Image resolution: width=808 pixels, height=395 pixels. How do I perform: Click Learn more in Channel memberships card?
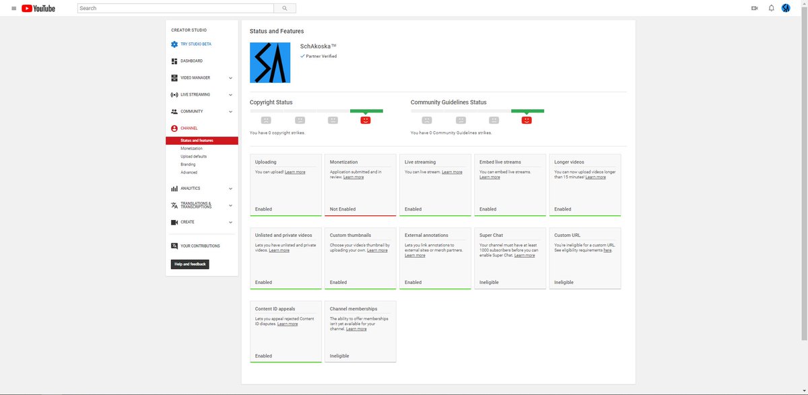pyautogui.click(x=356, y=329)
